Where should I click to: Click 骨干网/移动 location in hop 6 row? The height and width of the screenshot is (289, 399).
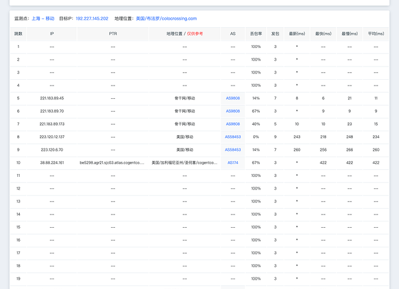coord(184,111)
